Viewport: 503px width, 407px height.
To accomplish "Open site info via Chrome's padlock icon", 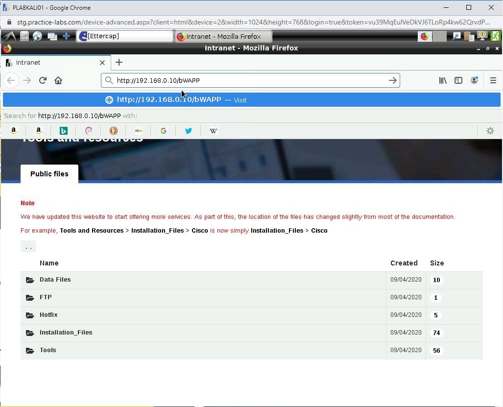I will click(x=9, y=22).
